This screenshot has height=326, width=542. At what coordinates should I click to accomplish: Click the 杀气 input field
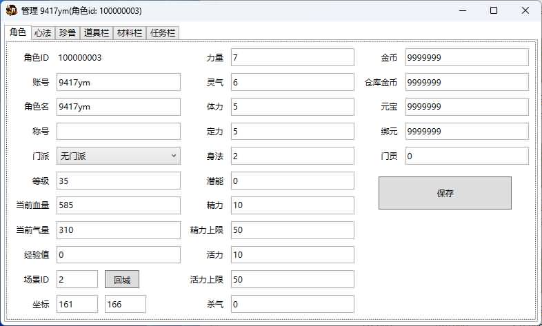(x=292, y=304)
